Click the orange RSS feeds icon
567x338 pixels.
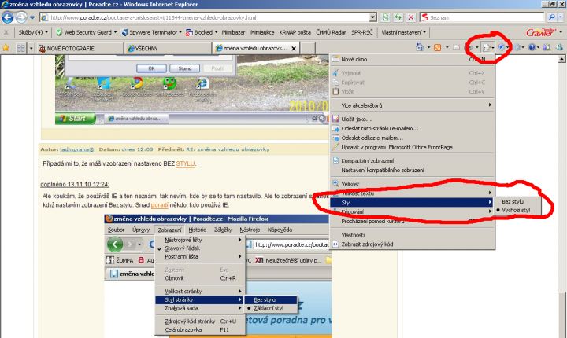(x=438, y=47)
